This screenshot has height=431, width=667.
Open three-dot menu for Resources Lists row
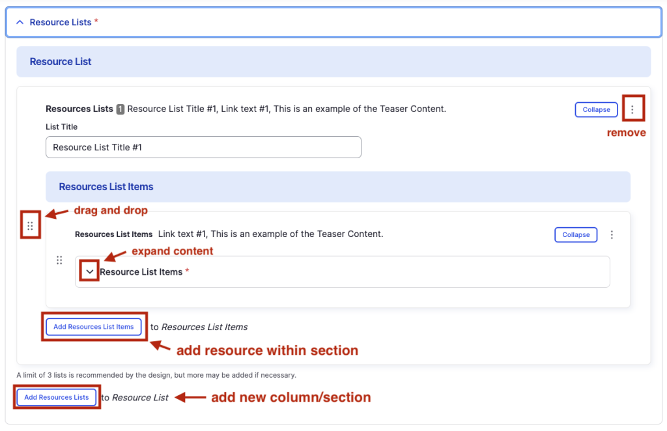(x=632, y=109)
